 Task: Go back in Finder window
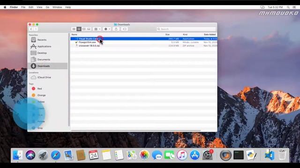click(31, 29)
